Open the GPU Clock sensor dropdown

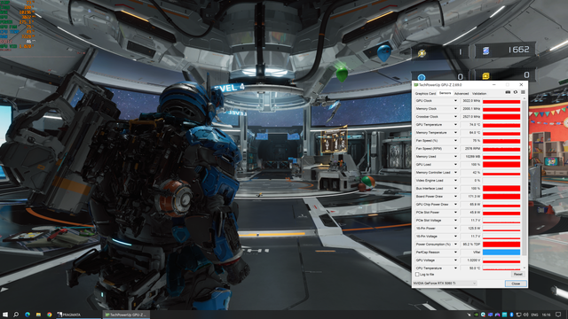pos(455,100)
